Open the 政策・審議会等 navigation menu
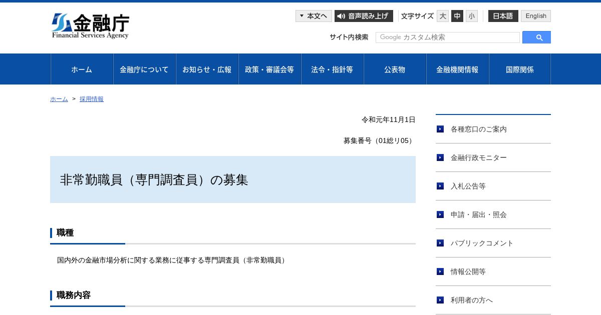Viewport: 601px width, 315px height. (x=269, y=69)
